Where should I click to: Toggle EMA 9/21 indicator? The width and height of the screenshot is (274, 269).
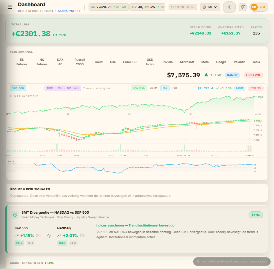(x=139, y=88)
